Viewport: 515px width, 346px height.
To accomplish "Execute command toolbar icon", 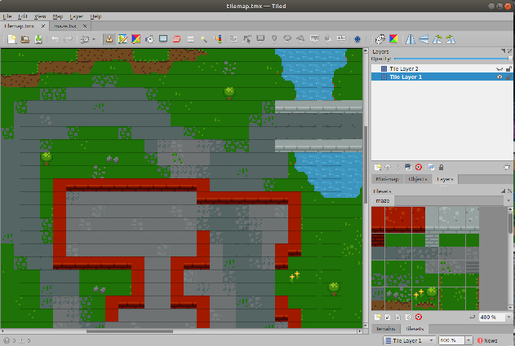I will [x=85, y=39].
